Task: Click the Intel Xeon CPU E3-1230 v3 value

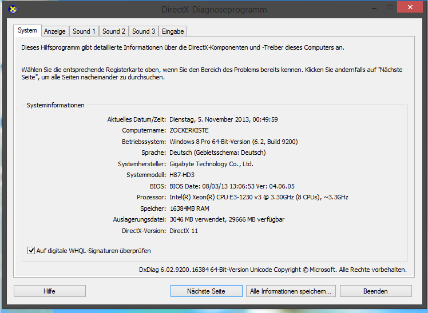Action: coord(259,197)
